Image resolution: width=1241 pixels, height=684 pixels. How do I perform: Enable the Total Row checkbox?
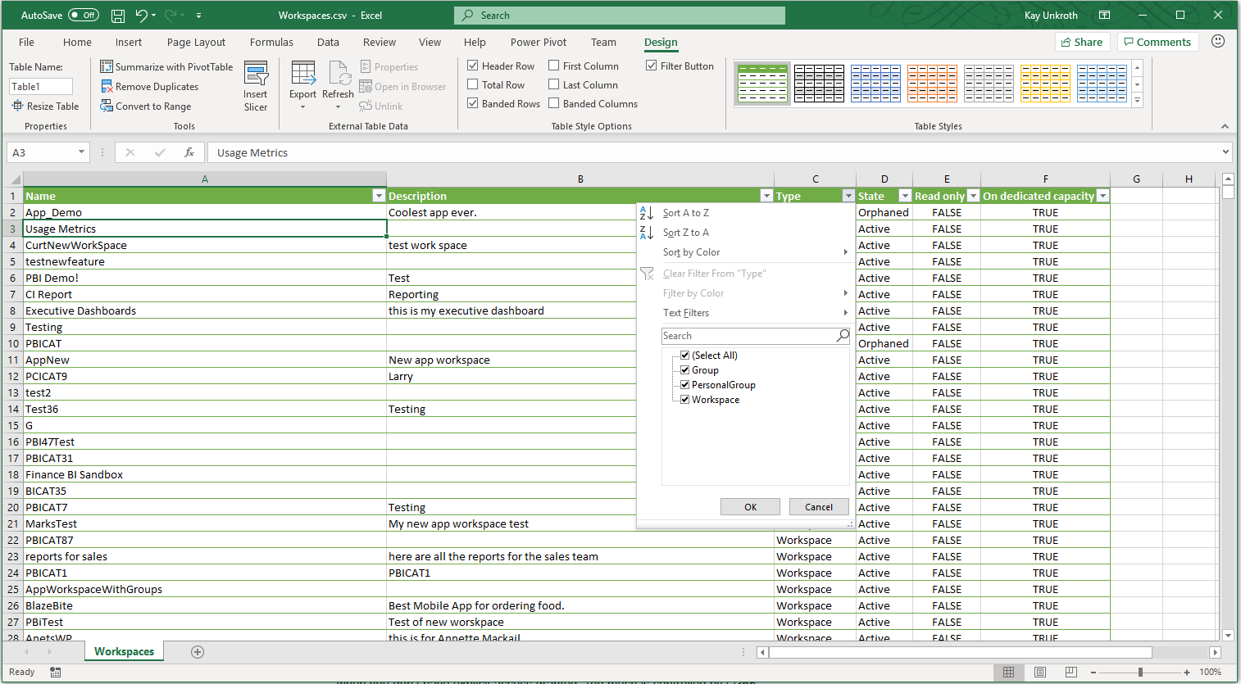pos(472,84)
